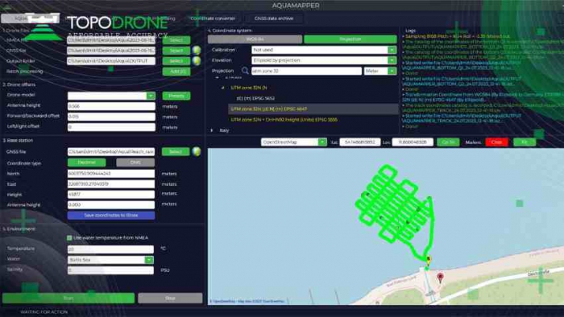This screenshot has height=317, width=564.
Task: Click the OpenStreetMap attribution link on map
Action: [248, 301]
